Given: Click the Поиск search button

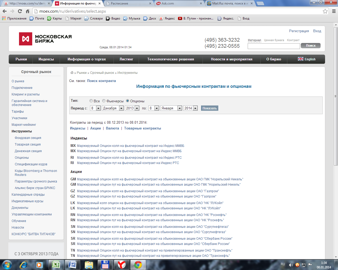Looking at the screenshot, I should (311, 46).
